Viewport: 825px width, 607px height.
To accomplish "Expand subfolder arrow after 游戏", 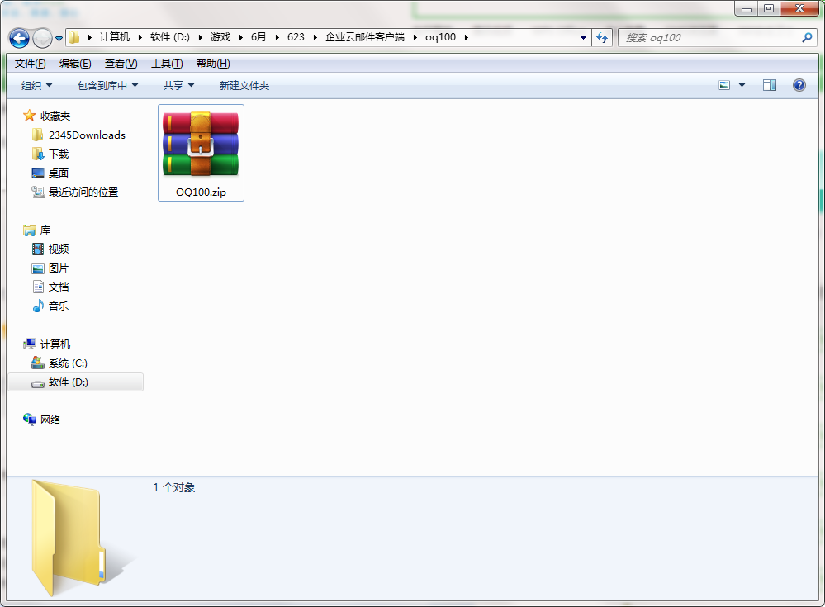I will point(241,37).
